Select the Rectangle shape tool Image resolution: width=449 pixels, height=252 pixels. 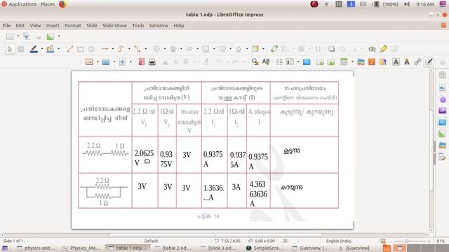(81, 49)
